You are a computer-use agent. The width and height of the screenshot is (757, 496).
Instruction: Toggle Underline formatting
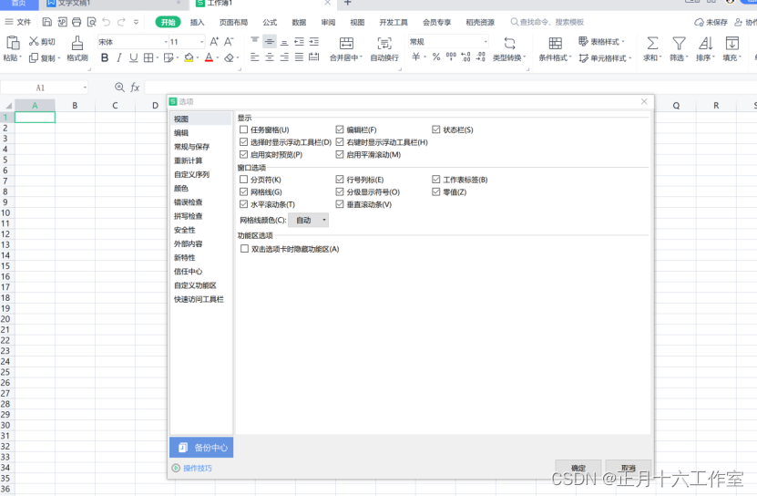[x=134, y=58]
